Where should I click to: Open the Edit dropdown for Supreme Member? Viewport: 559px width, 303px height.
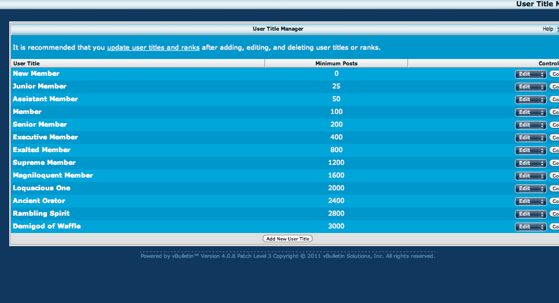pyautogui.click(x=530, y=163)
